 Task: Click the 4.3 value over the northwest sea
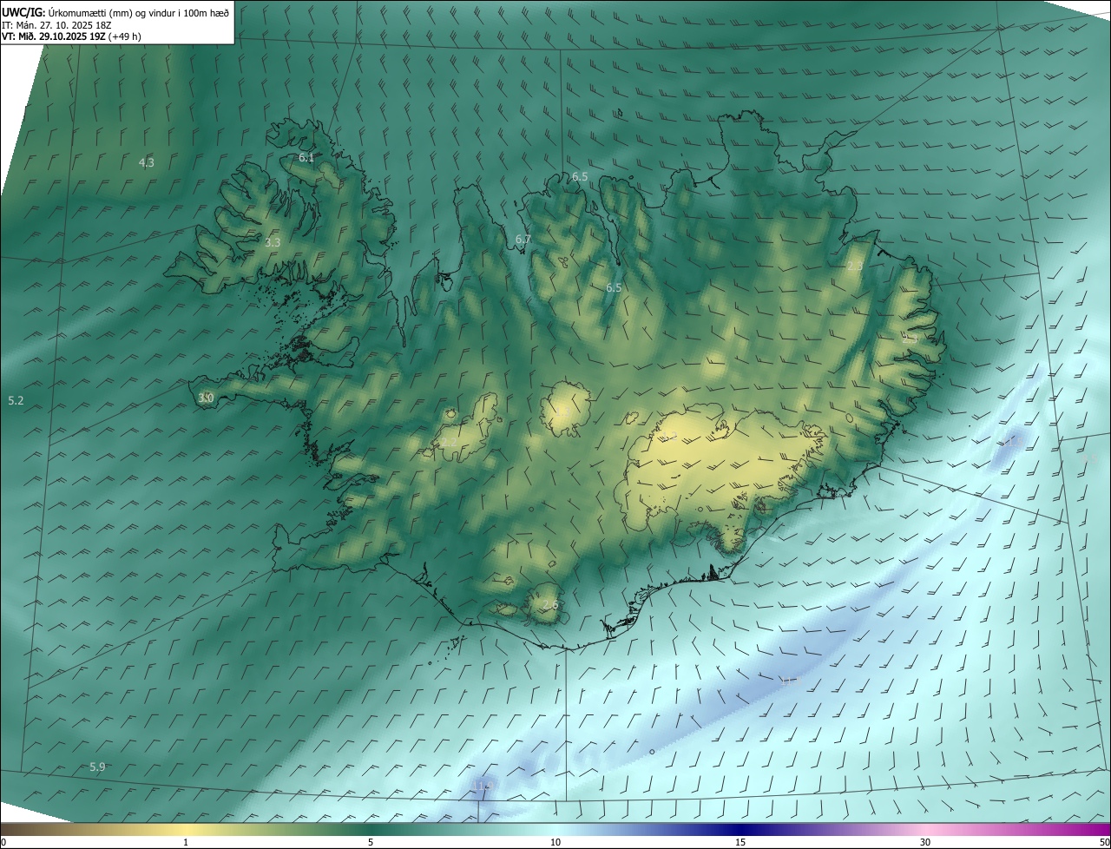coord(147,162)
